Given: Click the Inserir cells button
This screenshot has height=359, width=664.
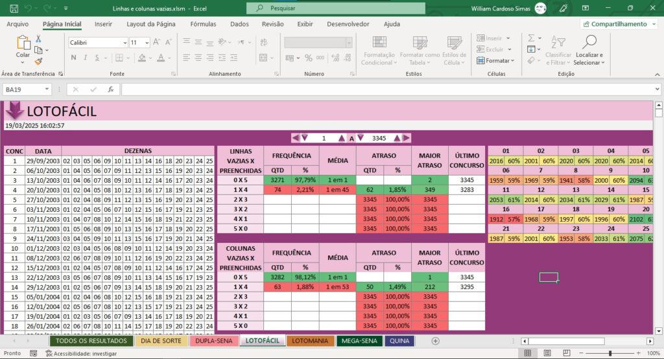Looking at the screenshot, I should pos(493,38).
